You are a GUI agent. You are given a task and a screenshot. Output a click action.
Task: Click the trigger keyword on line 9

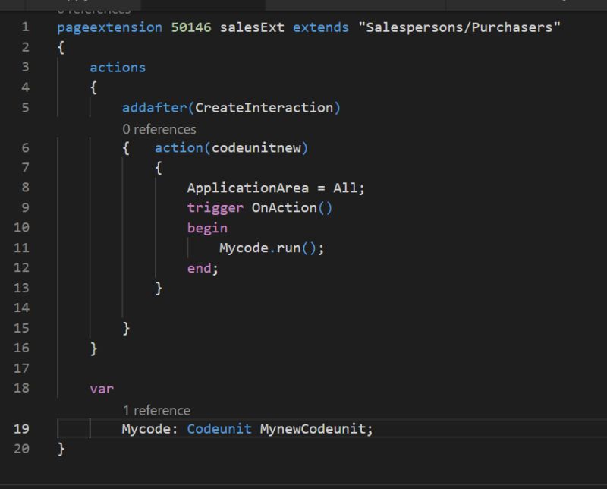click(216, 207)
